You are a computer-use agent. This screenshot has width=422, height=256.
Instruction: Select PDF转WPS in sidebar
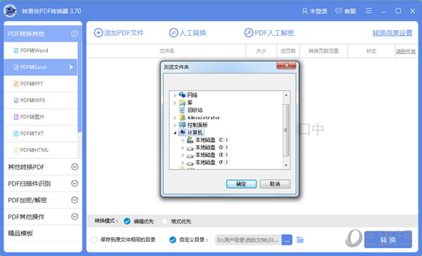tap(41, 101)
